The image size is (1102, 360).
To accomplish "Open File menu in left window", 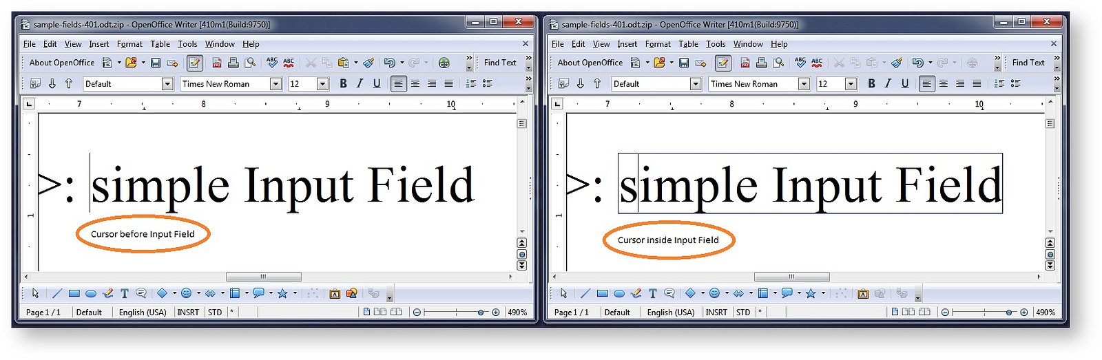I will tap(30, 44).
